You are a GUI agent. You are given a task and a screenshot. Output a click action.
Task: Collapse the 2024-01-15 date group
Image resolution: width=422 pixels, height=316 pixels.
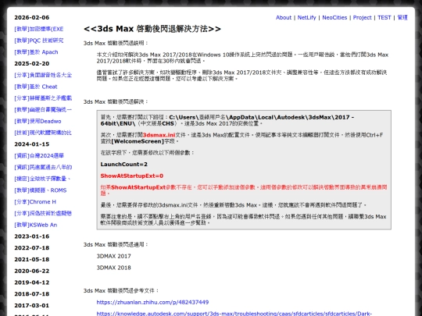point(32,144)
